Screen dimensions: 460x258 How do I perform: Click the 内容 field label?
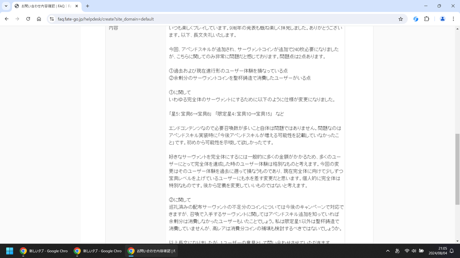coord(113,28)
